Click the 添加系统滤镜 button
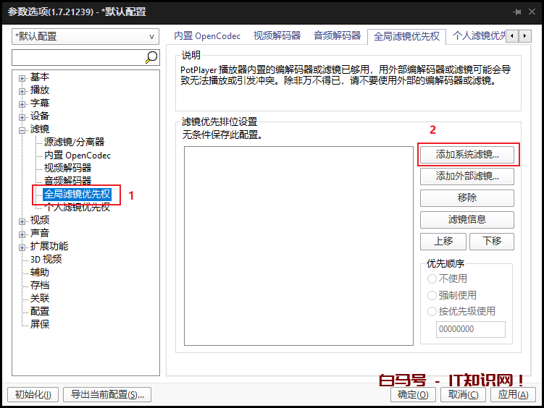The width and height of the screenshot is (544, 408). tap(467, 155)
